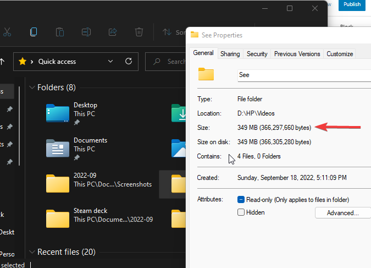Screen dimensions: 371x268
Task: Switch to the General tab
Action: [203, 53]
